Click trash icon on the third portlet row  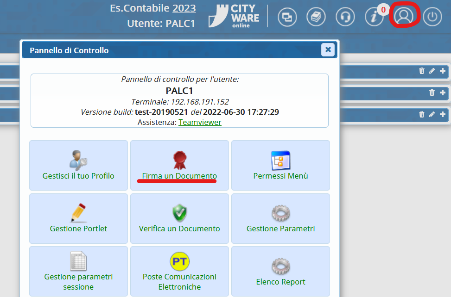click(422, 114)
